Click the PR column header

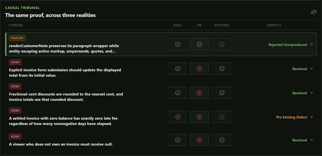199,25
